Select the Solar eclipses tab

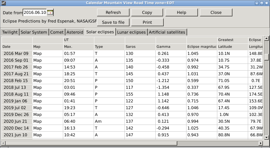coord(100,32)
